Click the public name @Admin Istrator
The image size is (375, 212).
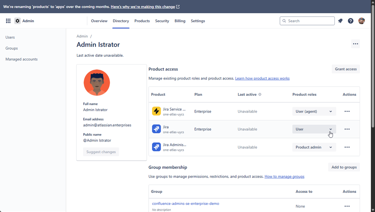coord(97,140)
